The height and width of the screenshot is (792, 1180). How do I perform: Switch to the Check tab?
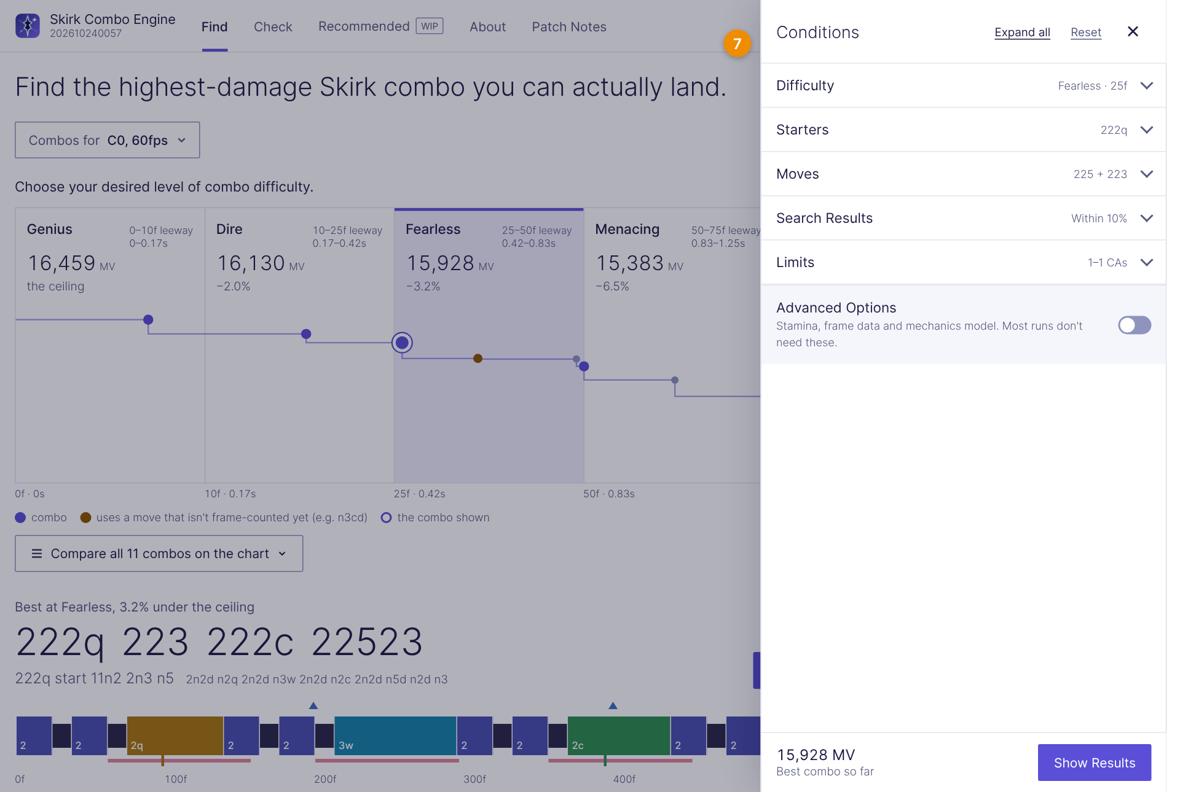click(x=273, y=27)
